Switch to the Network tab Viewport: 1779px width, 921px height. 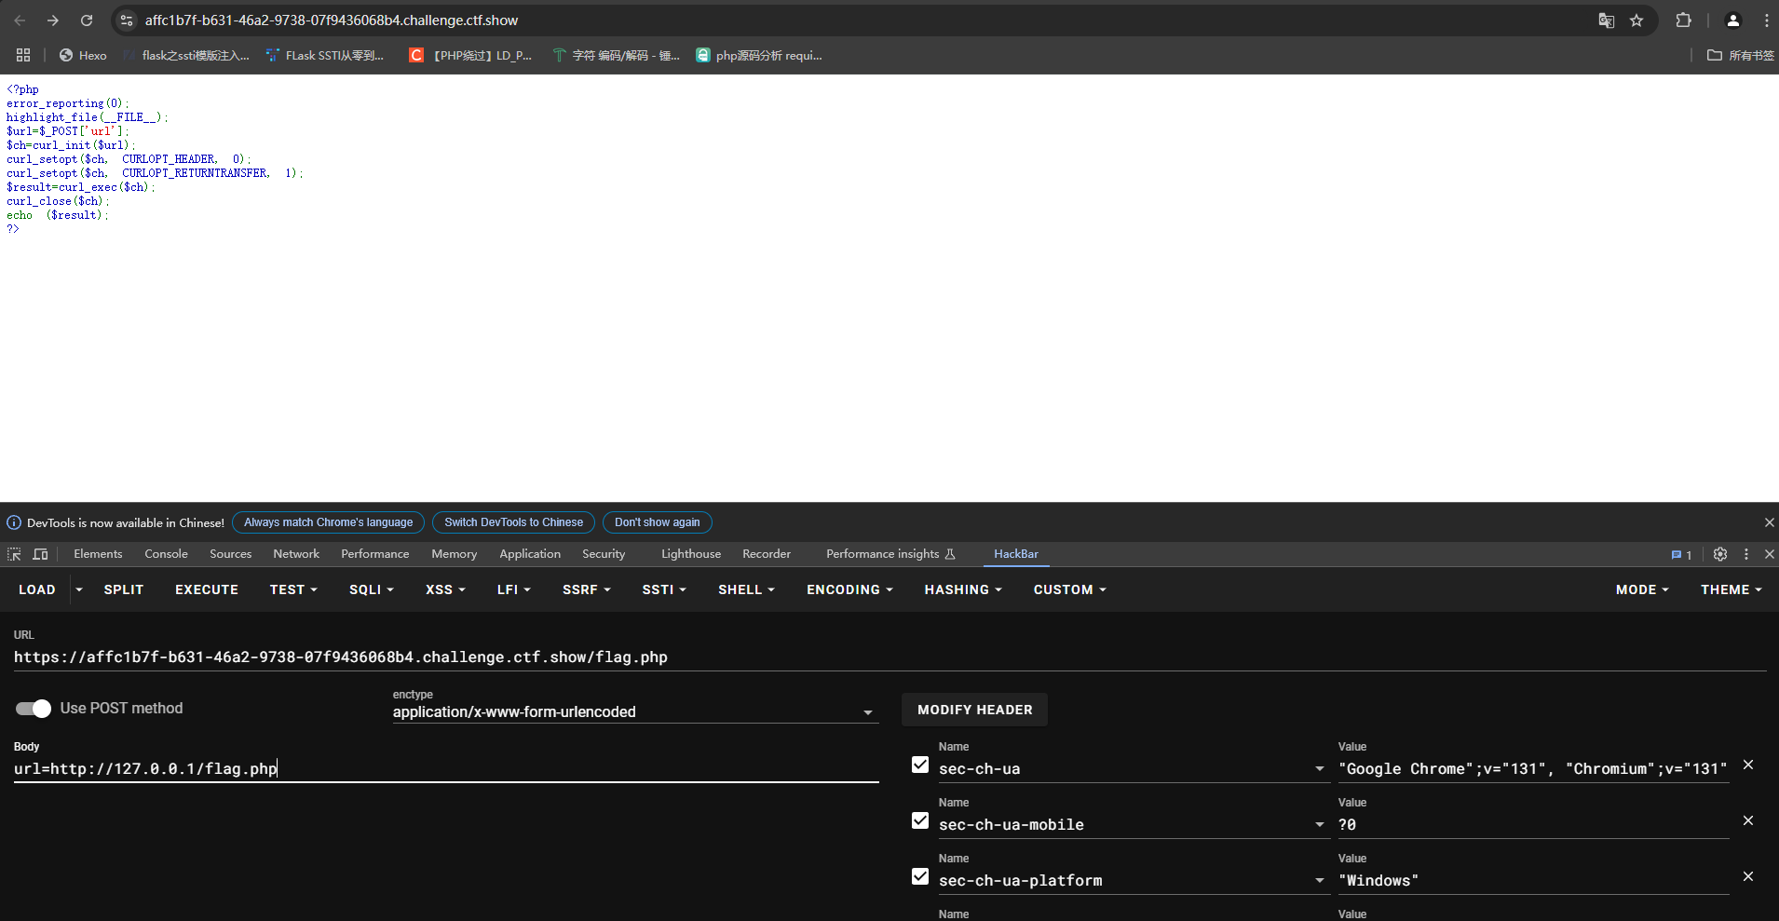[x=296, y=554]
